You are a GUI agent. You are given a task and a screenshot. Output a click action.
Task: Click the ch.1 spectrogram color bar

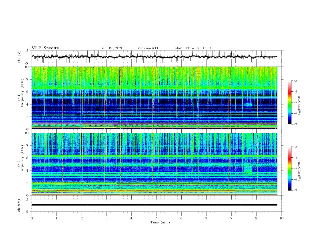coord(289,102)
